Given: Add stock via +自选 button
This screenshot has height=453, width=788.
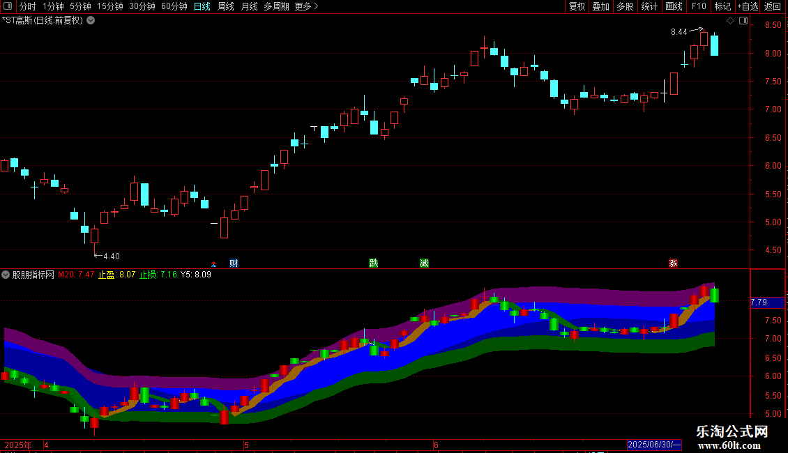Looking at the screenshot, I should click(x=748, y=6).
